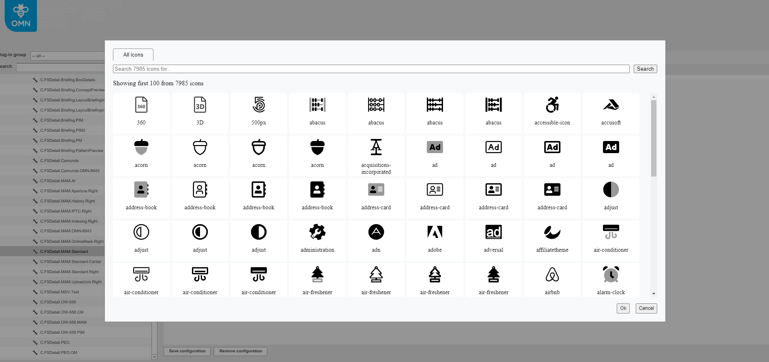Screen dimensions: 769x362
Task: Select C.FSDetail.MAM.AI tree row
Action: click(x=58, y=181)
